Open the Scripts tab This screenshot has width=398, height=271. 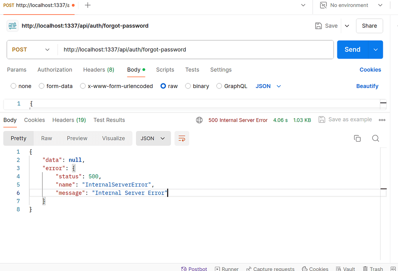[165, 70]
